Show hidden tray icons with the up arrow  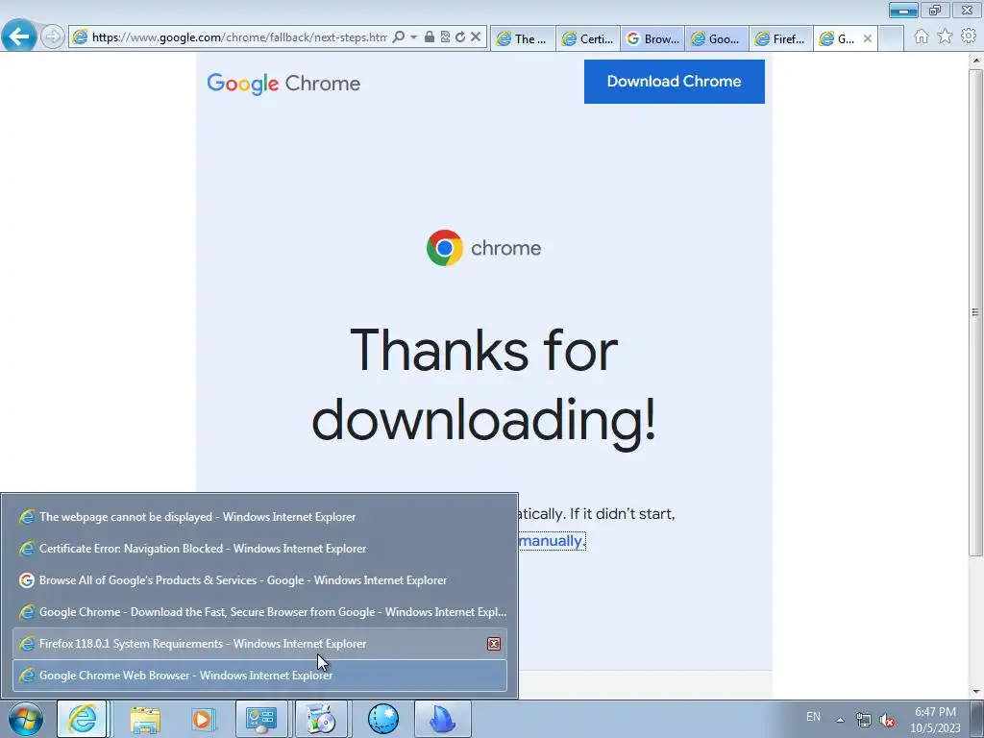[840, 720]
